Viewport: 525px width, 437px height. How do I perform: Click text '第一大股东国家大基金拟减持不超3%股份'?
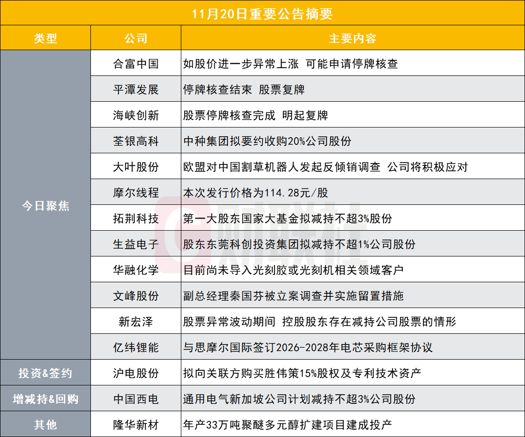point(288,218)
